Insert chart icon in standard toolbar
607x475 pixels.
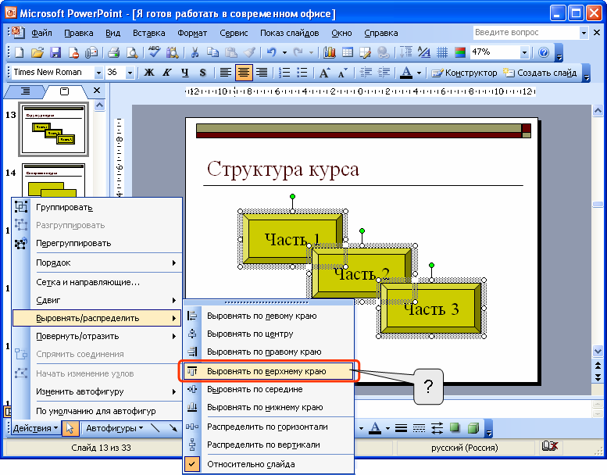point(330,52)
